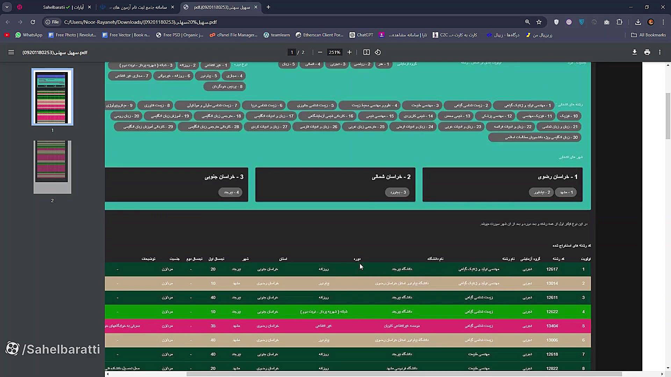The height and width of the screenshot is (377, 671).
Task: Open the WhatsApp bookmark
Action: (x=29, y=35)
